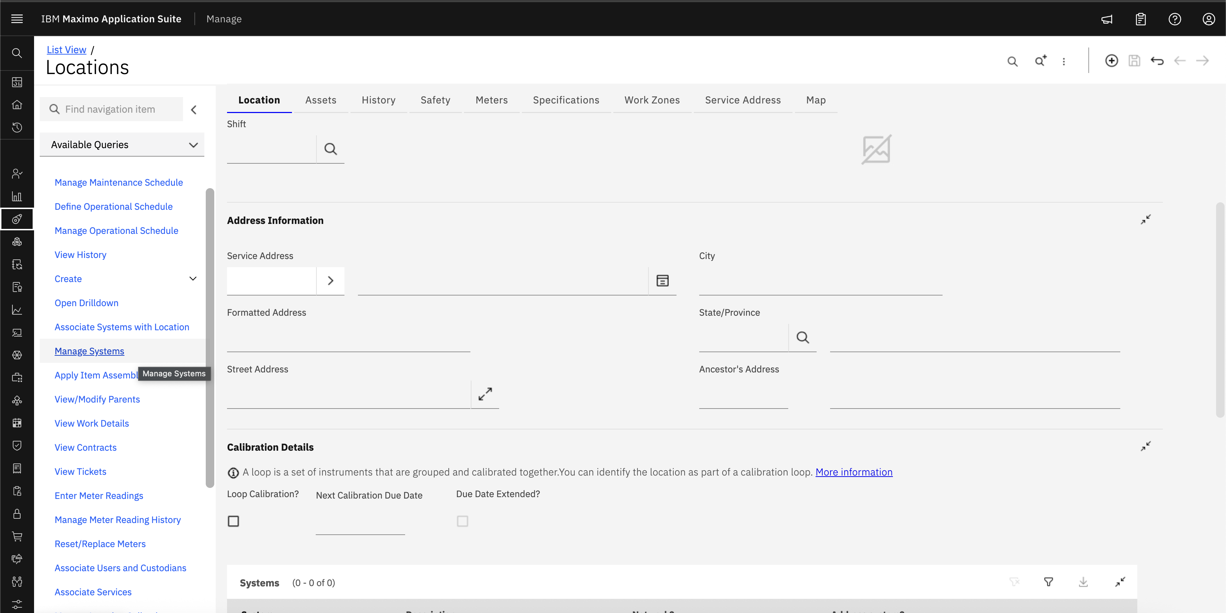Click the Calibration Details info icon
Image resolution: width=1226 pixels, height=613 pixels.
(233, 473)
